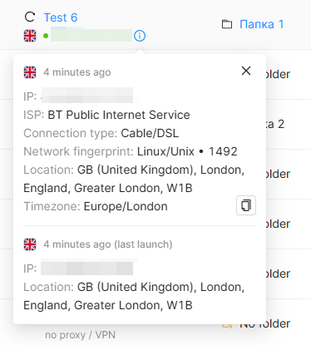Screen dimensions: 311x345
Task: Click the no proxy / VPN label
Action: click(x=80, y=335)
